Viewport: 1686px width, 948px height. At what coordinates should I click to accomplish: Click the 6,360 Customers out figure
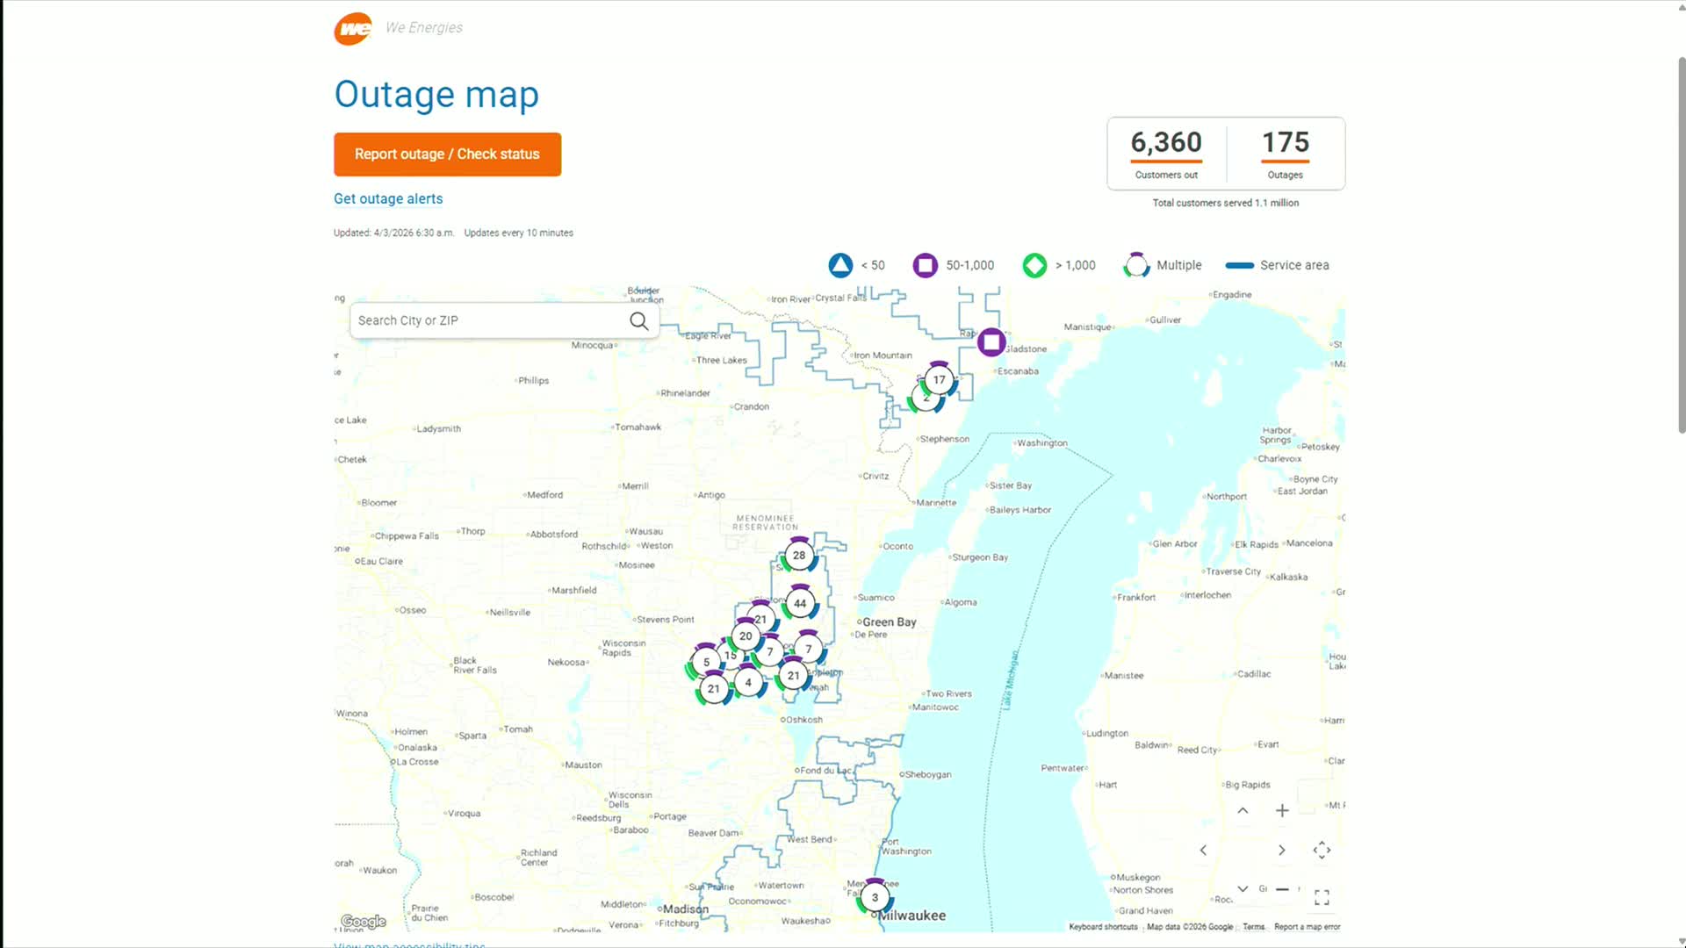[1166, 142]
